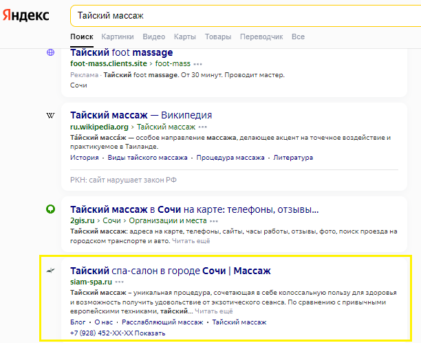Click the globe favicon of foot-mass result
Image resolution: width=421 pixels, height=343 pixels.
click(50, 53)
